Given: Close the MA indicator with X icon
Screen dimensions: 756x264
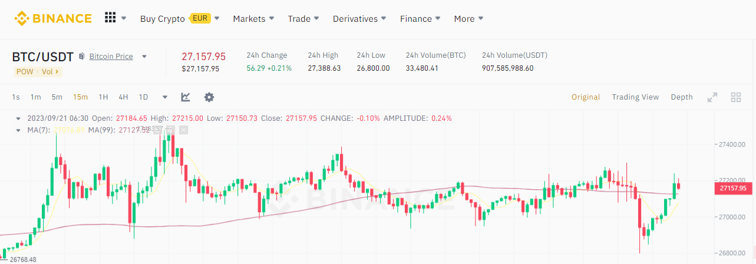Looking at the screenshot, I should (183, 130).
